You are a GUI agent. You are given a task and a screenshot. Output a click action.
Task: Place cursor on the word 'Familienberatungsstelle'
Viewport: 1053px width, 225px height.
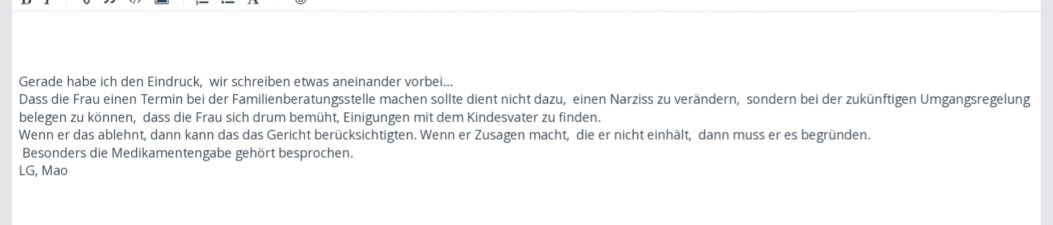click(x=304, y=100)
